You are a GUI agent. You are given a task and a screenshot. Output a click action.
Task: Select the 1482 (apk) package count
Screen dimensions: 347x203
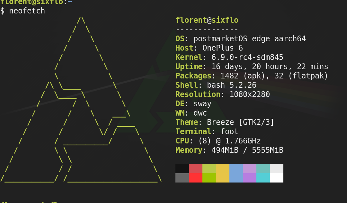pyautogui.click(x=243, y=76)
